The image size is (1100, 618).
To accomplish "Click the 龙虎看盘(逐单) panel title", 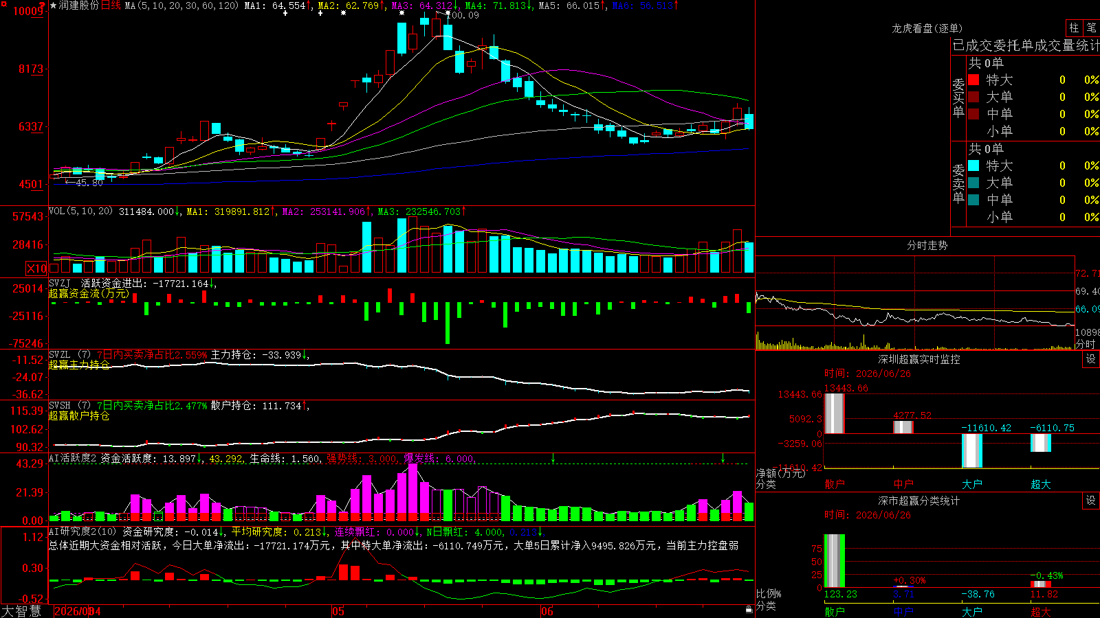I will pos(927,28).
